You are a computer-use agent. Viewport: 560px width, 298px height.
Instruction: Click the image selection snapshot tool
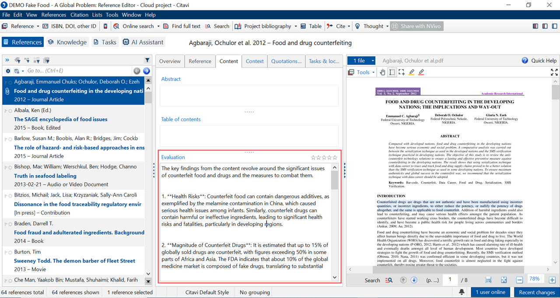(x=402, y=72)
